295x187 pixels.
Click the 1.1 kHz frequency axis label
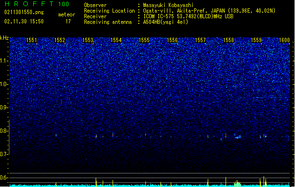pyautogui.click(x=4, y=61)
